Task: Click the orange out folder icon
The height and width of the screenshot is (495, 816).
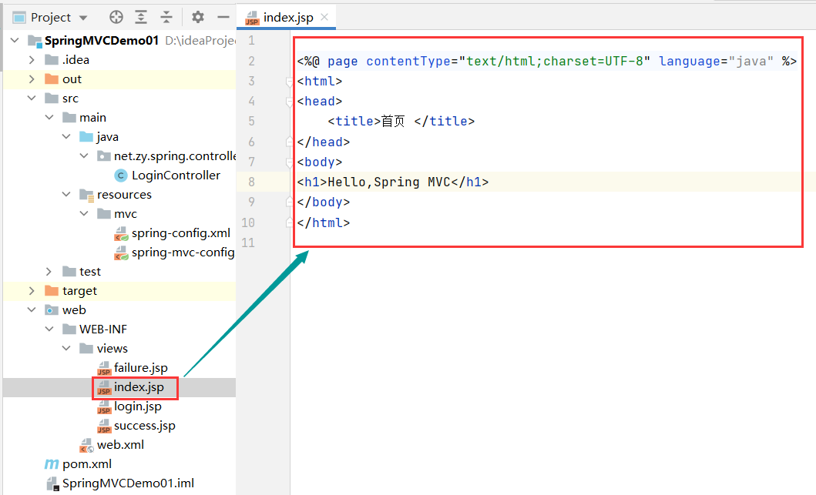Action: coord(52,79)
